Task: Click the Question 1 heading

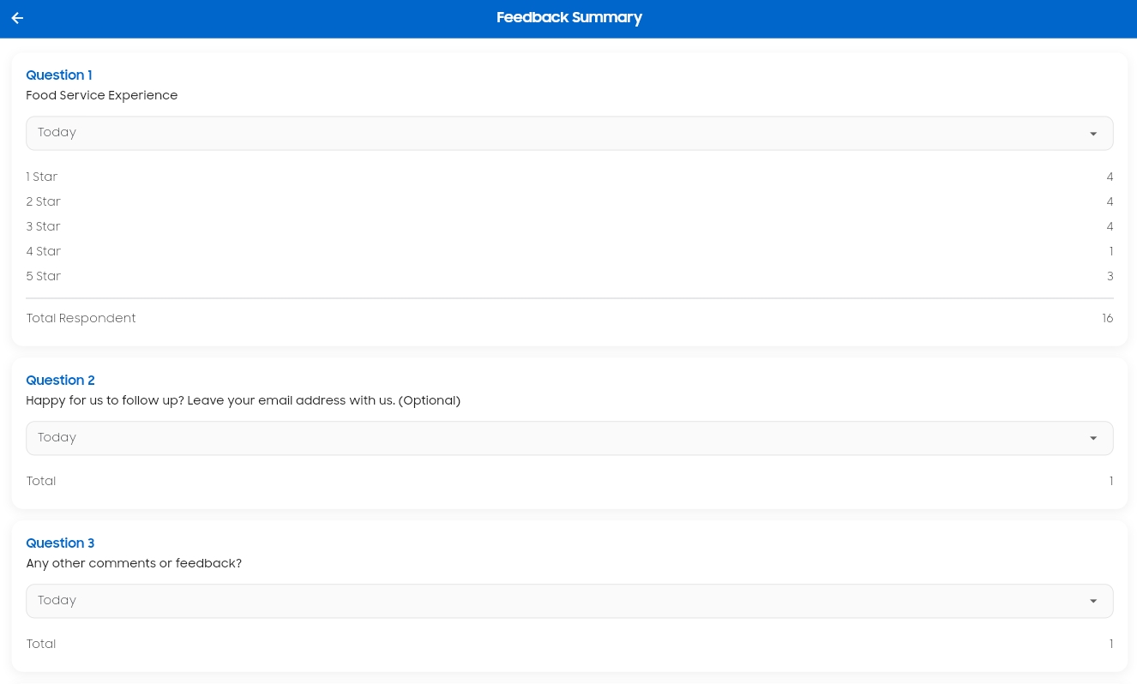Action: (59, 75)
